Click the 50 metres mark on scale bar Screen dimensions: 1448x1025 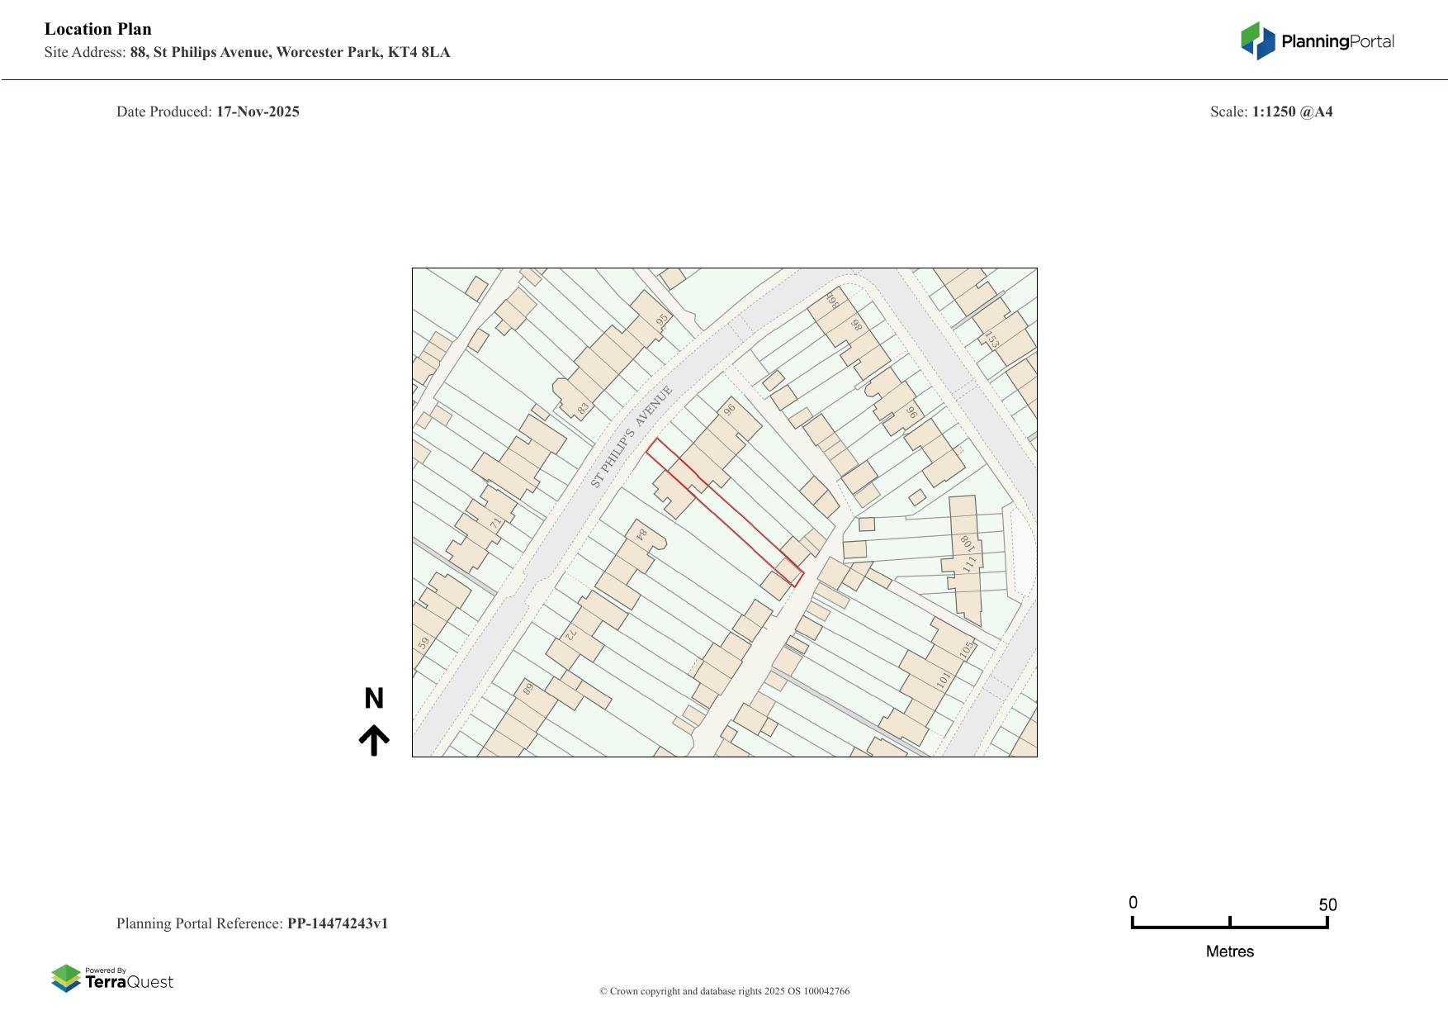1327,905
